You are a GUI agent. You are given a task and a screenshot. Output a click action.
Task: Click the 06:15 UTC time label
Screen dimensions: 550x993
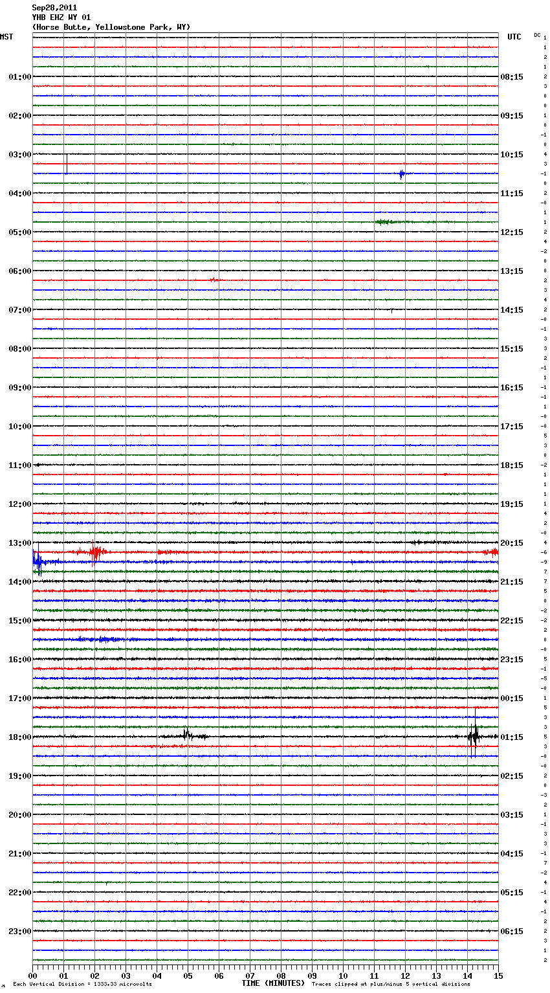pos(512,932)
